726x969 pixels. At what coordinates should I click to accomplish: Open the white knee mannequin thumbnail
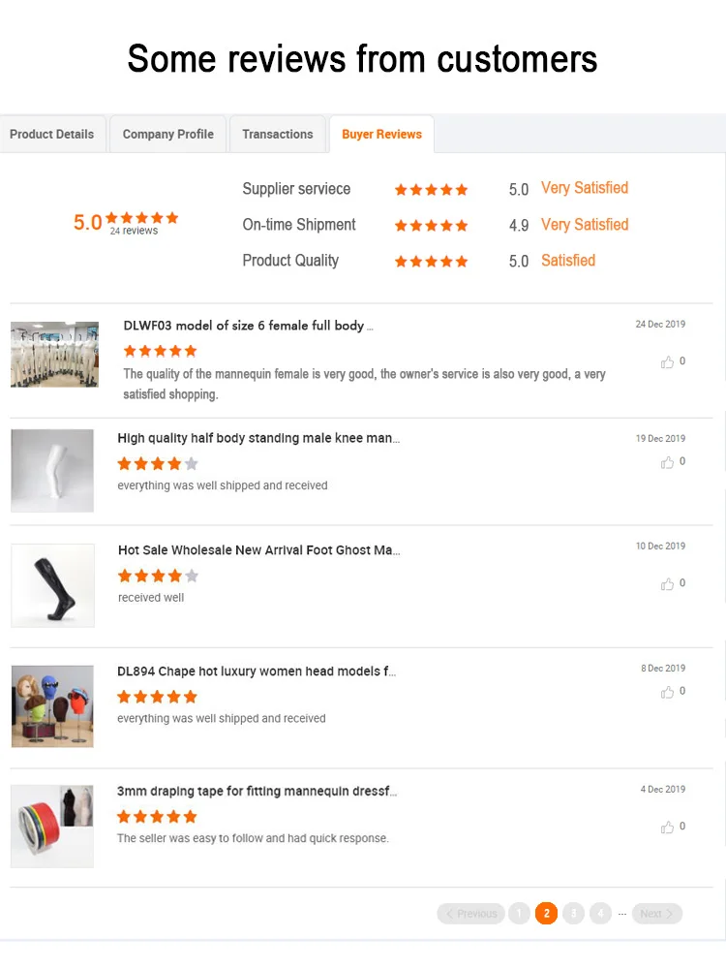click(x=52, y=470)
